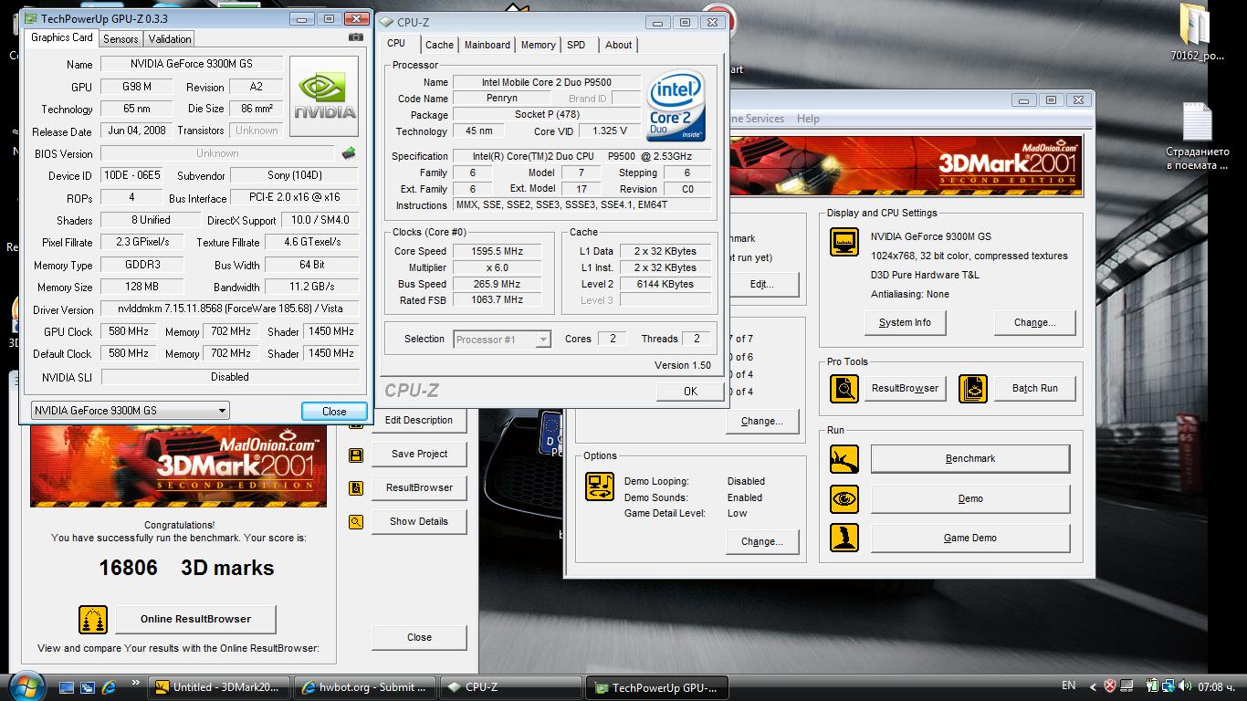1247x701 pixels.
Task: Click the Batch Run button
Action: [x=1034, y=388]
